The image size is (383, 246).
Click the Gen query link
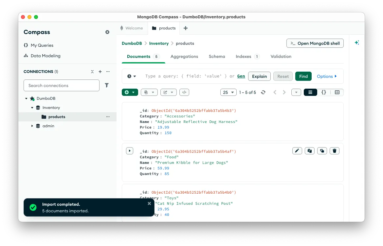(241, 77)
